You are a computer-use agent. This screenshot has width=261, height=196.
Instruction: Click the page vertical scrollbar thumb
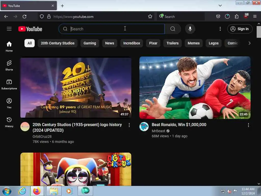tap(259, 32)
